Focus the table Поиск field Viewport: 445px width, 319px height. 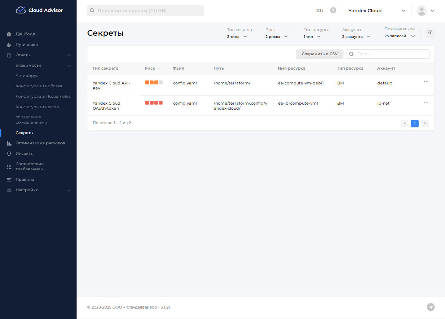pyautogui.click(x=388, y=54)
